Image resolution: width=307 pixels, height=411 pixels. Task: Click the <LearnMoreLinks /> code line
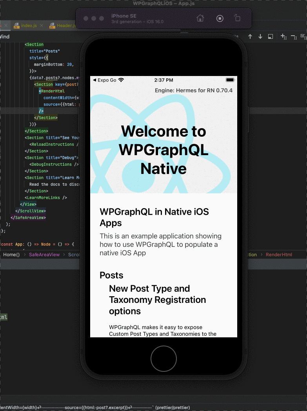pyautogui.click(x=46, y=197)
